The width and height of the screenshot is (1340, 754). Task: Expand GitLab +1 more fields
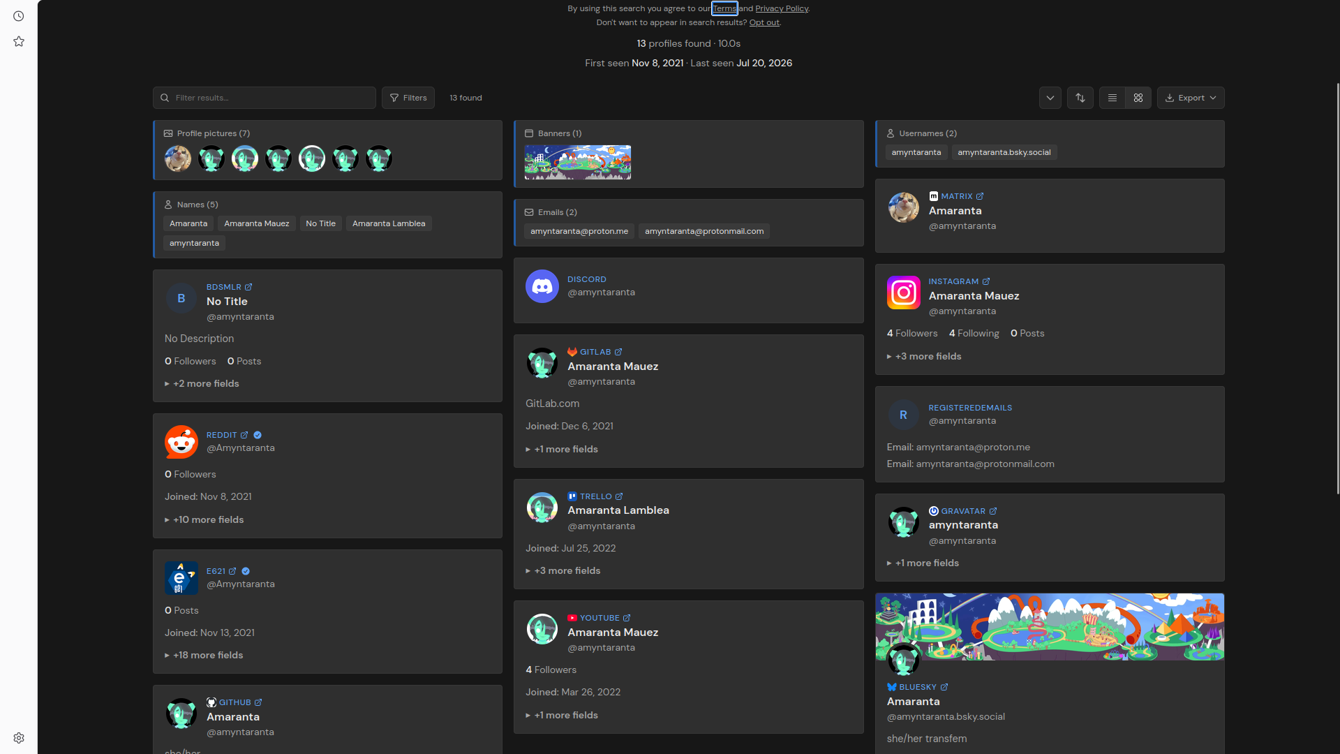click(562, 449)
